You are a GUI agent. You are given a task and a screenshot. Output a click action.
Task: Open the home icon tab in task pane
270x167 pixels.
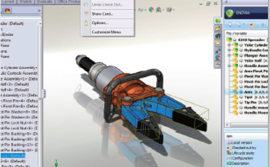click(217, 28)
